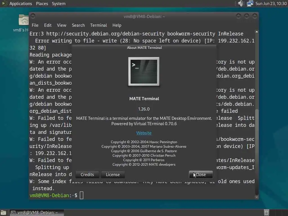Click 'Copyright © 2012-2021 MATE developers' line

(144, 164)
